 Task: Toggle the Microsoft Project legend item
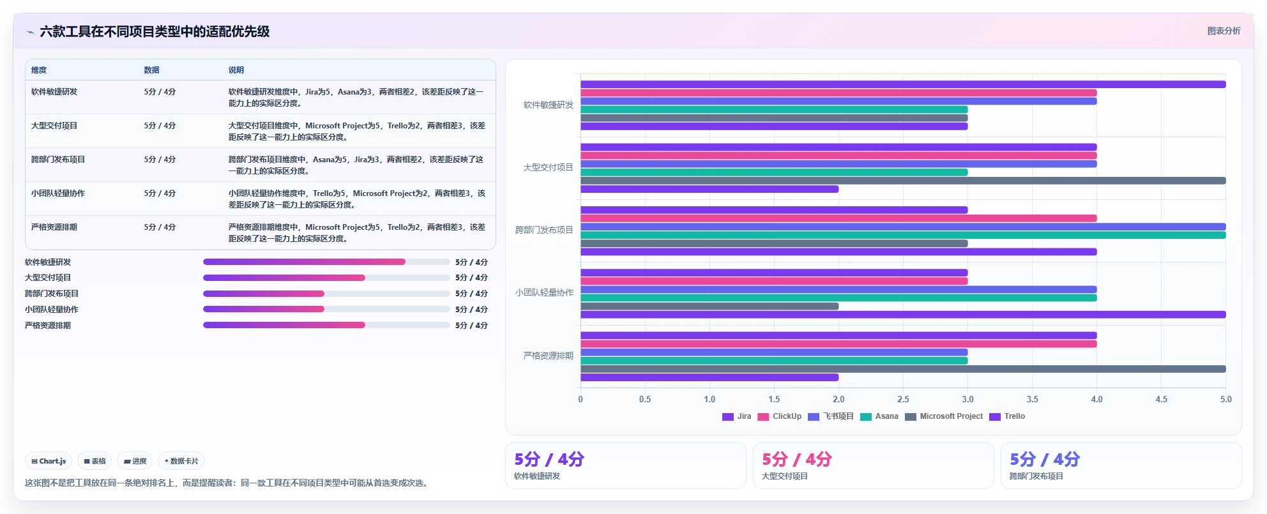(944, 416)
